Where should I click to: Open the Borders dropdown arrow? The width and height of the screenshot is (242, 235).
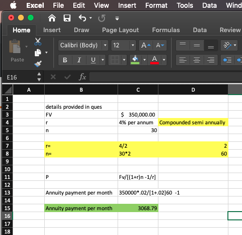point(124,60)
